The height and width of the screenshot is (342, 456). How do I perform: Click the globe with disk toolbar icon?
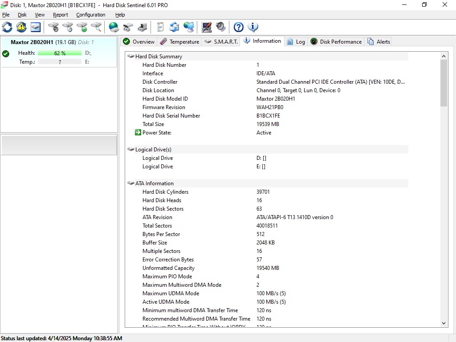(114, 27)
